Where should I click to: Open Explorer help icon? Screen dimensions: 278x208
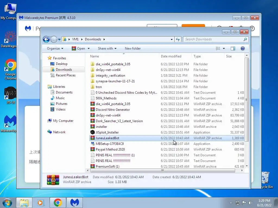pyautogui.click(x=242, y=48)
